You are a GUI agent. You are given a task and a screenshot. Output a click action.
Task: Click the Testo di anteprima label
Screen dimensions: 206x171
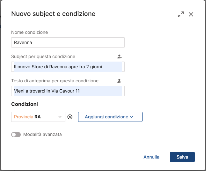coord(55,81)
